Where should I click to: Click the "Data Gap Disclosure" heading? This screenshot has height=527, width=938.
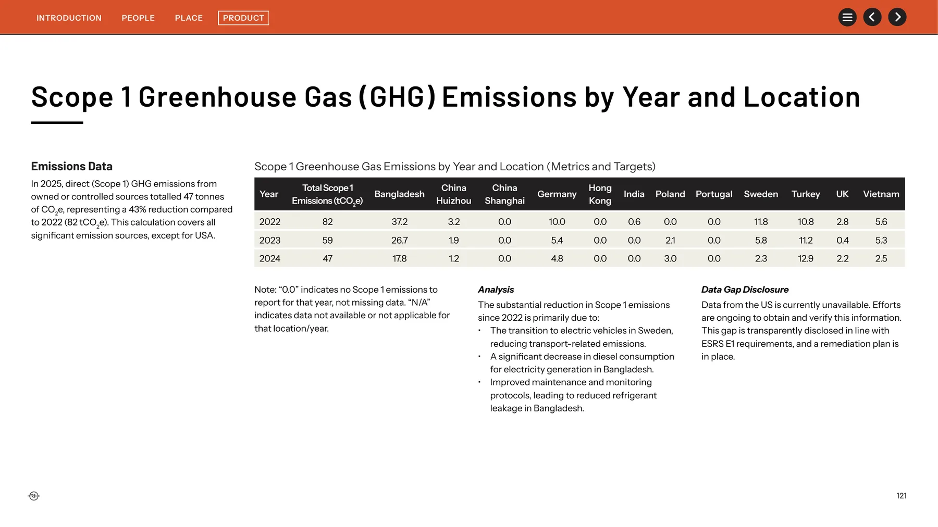click(x=745, y=290)
